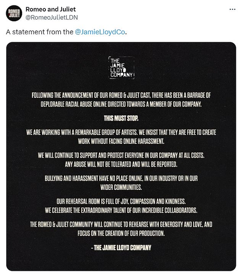
Task: Click the 'We celebrate the extraordinary talent' line
Action: (x=121, y=210)
